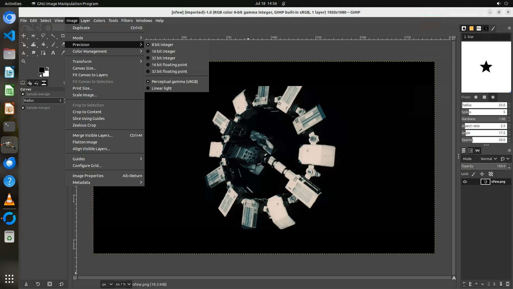
Task: Hide the nfew.png layer eye icon
Action: coord(465,182)
